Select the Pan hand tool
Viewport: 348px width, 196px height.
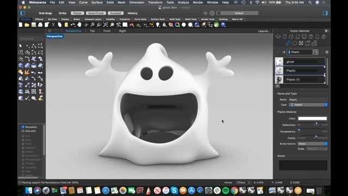pyautogui.click(x=79, y=24)
